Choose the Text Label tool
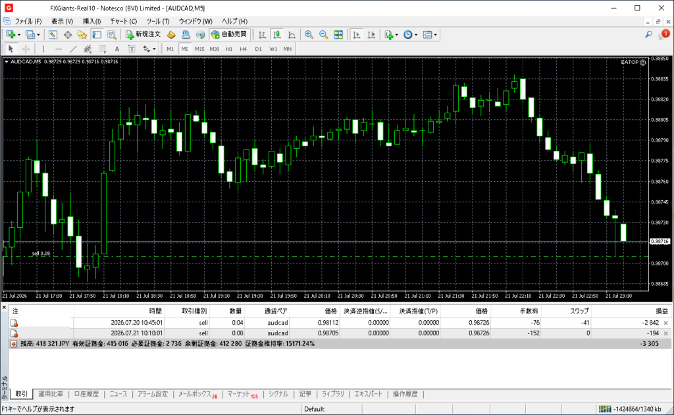The height and width of the screenshot is (415, 674). point(132,49)
